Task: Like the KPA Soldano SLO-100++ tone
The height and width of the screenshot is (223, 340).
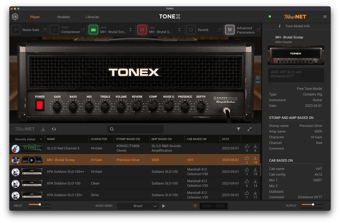Action: (247, 170)
